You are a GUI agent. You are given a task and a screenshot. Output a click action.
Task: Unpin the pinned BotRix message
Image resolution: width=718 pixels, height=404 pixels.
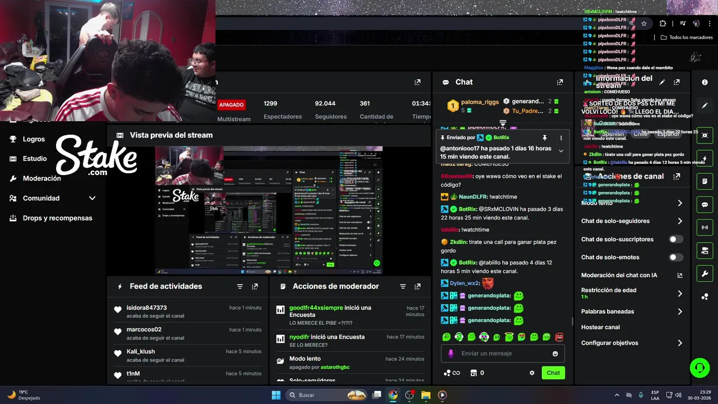click(x=544, y=137)
